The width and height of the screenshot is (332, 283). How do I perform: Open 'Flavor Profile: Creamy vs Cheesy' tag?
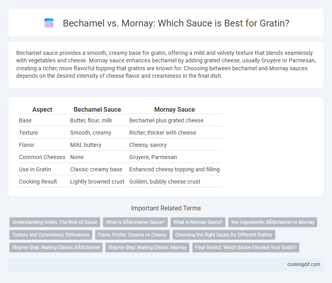[x=132, y=235]
